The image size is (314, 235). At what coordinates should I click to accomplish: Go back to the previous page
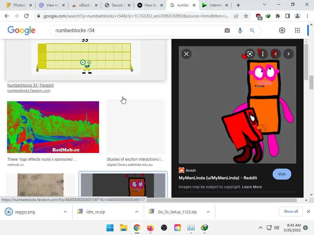coord(7,16)
